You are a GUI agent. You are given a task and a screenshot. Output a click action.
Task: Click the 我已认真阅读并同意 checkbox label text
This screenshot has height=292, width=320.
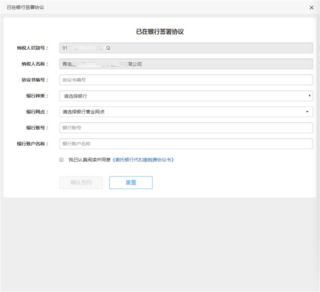point(89,160)
